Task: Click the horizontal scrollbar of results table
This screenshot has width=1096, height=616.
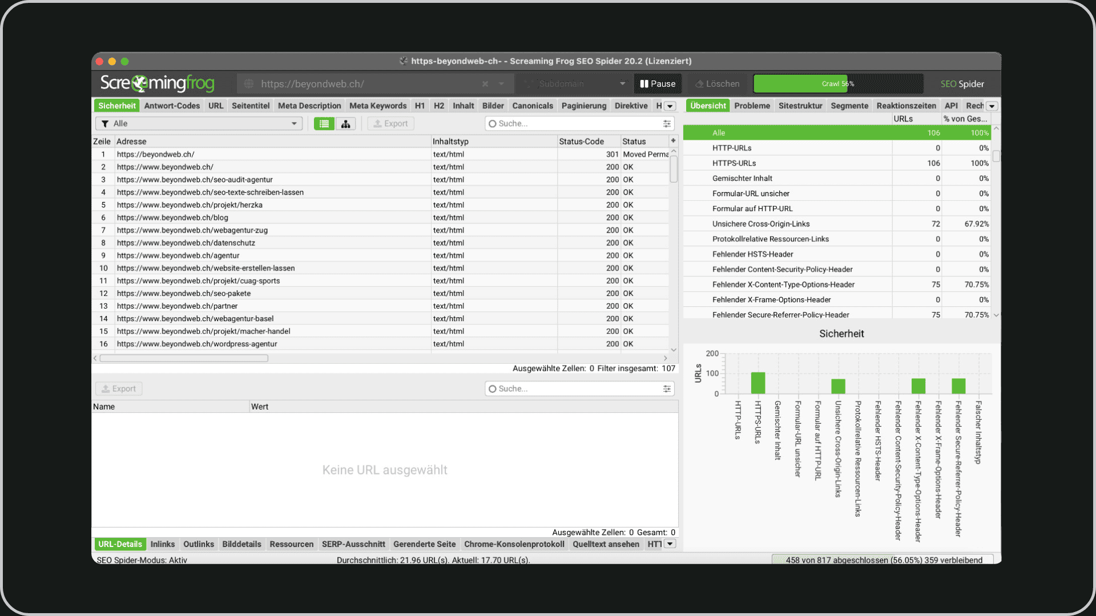Action: [x=184, y=358]
